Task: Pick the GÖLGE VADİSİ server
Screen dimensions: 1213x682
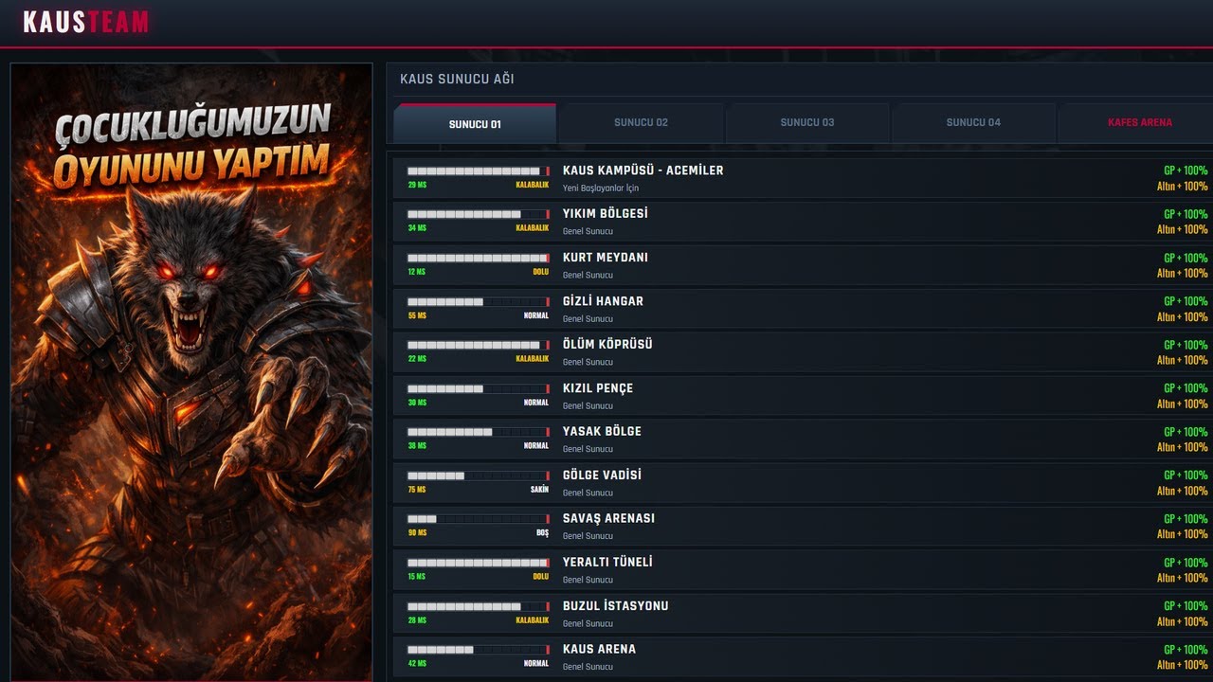Action: coord(803,483)
